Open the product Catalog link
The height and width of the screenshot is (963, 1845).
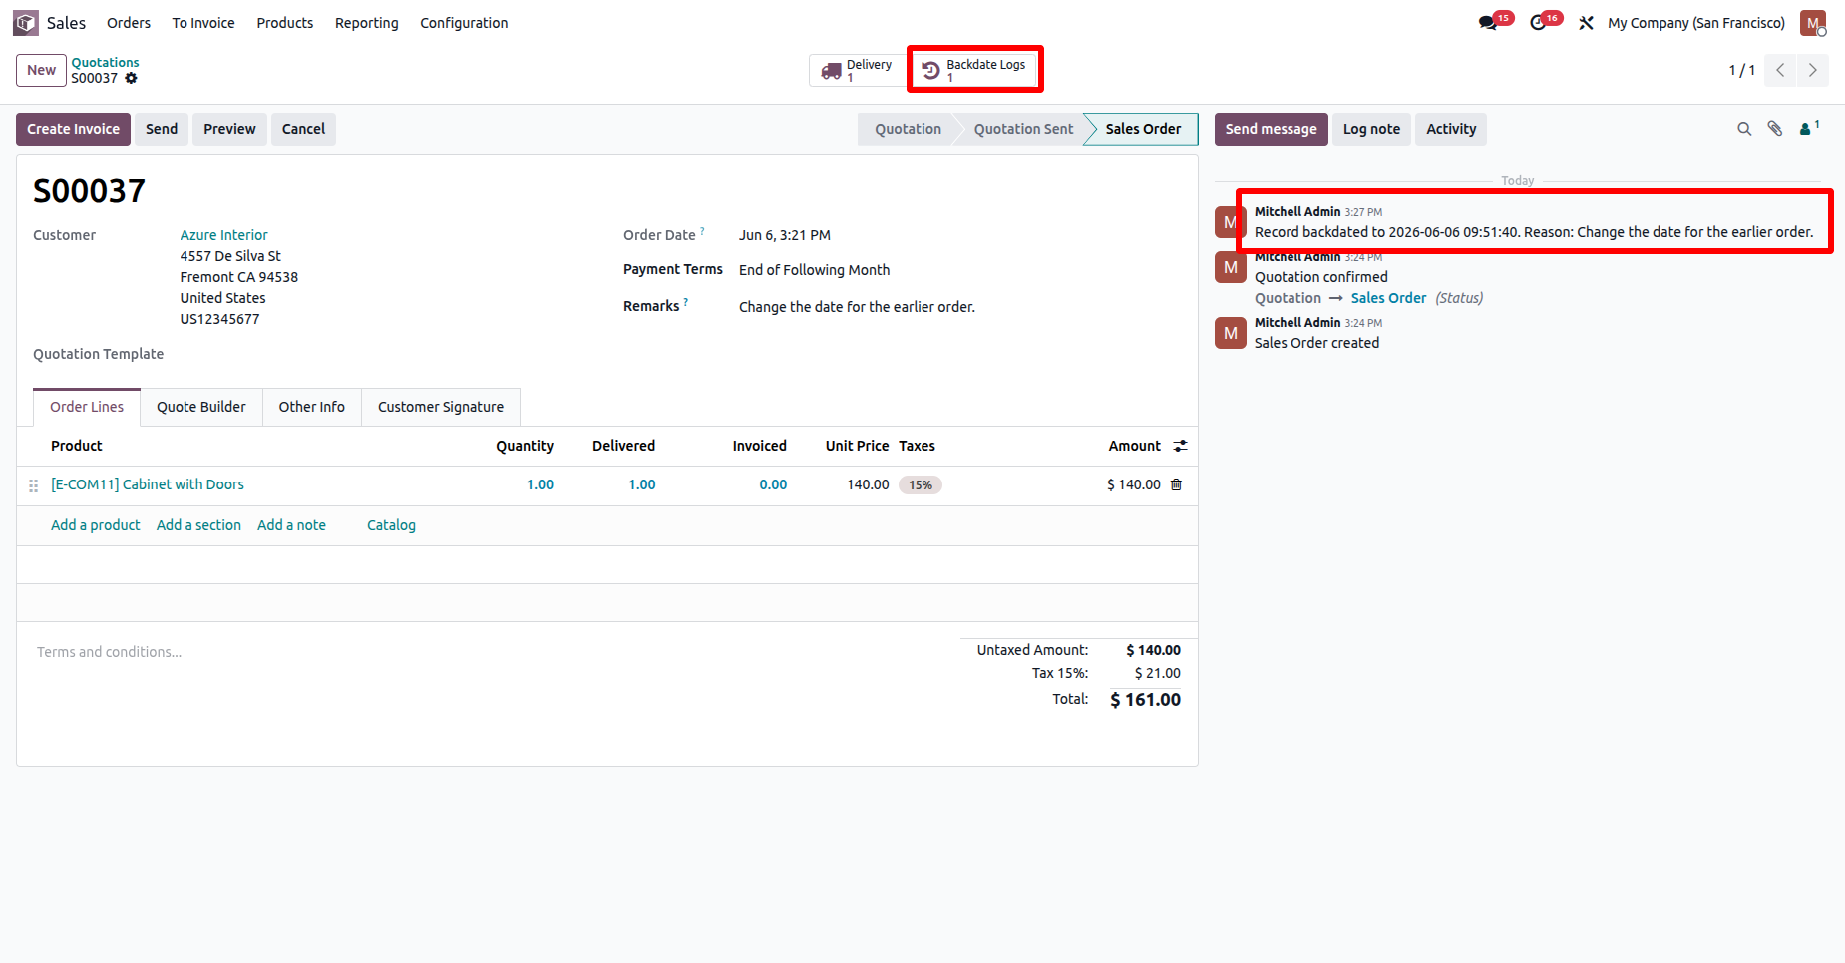[391, 525]
